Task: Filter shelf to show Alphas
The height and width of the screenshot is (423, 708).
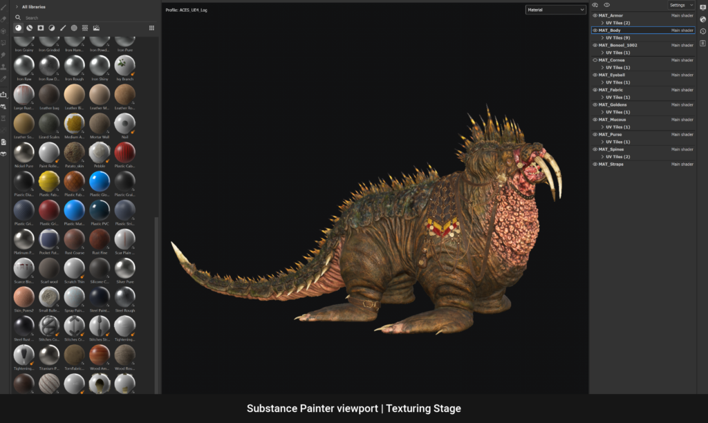Action: (74, 28)
